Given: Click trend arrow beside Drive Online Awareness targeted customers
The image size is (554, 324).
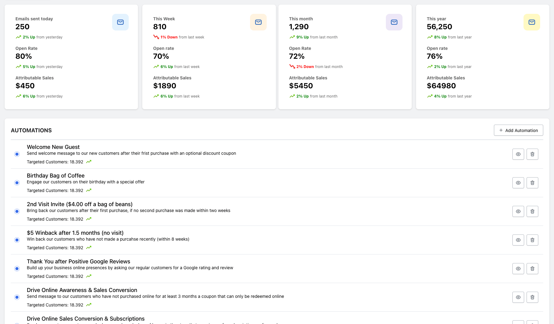Looking at the screenshot, I should (89, 305).
